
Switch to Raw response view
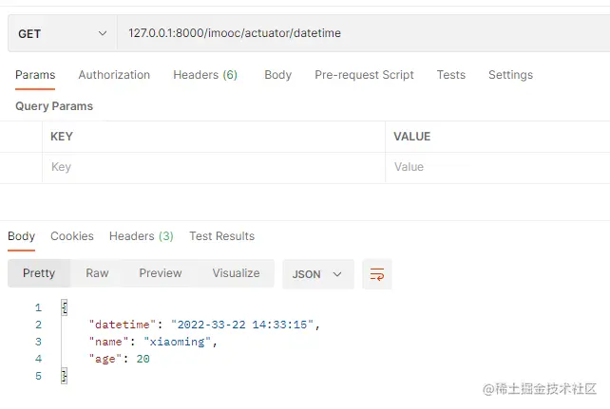pyautogui.click(x=97, y=273)
